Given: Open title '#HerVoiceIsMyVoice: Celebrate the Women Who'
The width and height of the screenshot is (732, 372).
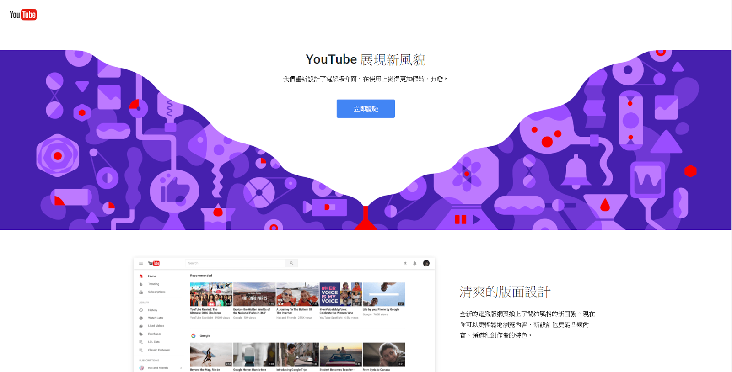Looking at the screenshot, I should click(x=336, y=311).
